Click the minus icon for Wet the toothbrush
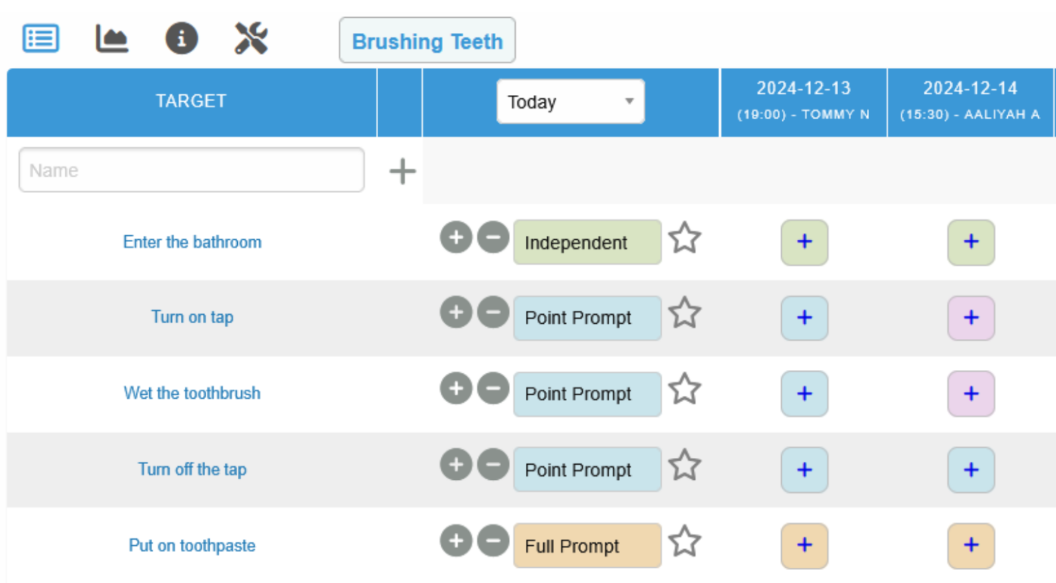1056x583 pixels. pos(493,388)
